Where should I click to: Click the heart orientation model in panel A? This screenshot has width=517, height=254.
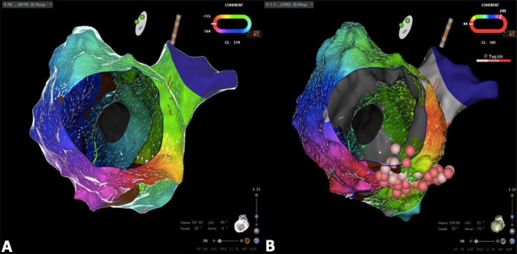coord(242,224)
